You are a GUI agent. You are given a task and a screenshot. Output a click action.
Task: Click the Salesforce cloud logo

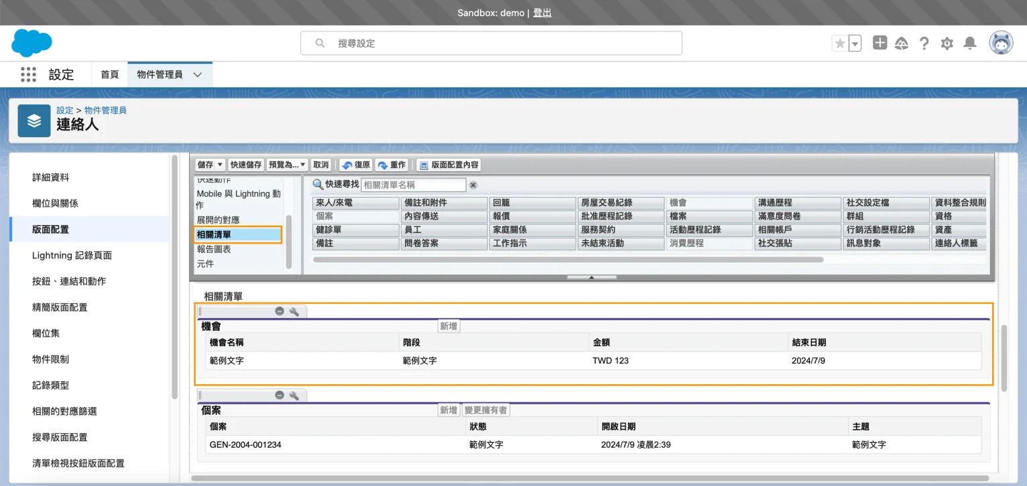(x=32, y=44)
